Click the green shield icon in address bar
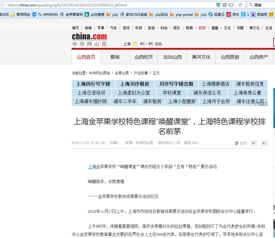This screenshot has height=238, width=275. (x=218, y=5)
